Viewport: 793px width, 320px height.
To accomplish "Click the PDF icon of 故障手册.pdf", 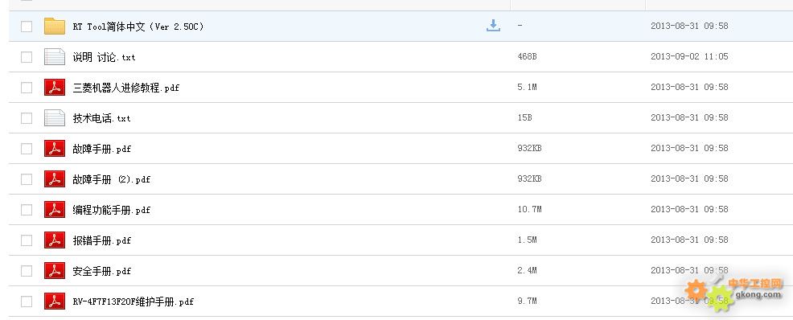I will pyautogui.click(x=55, y=149).
